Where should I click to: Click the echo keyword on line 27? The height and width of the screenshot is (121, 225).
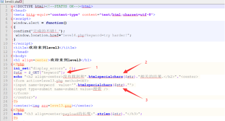coord(18,114)
